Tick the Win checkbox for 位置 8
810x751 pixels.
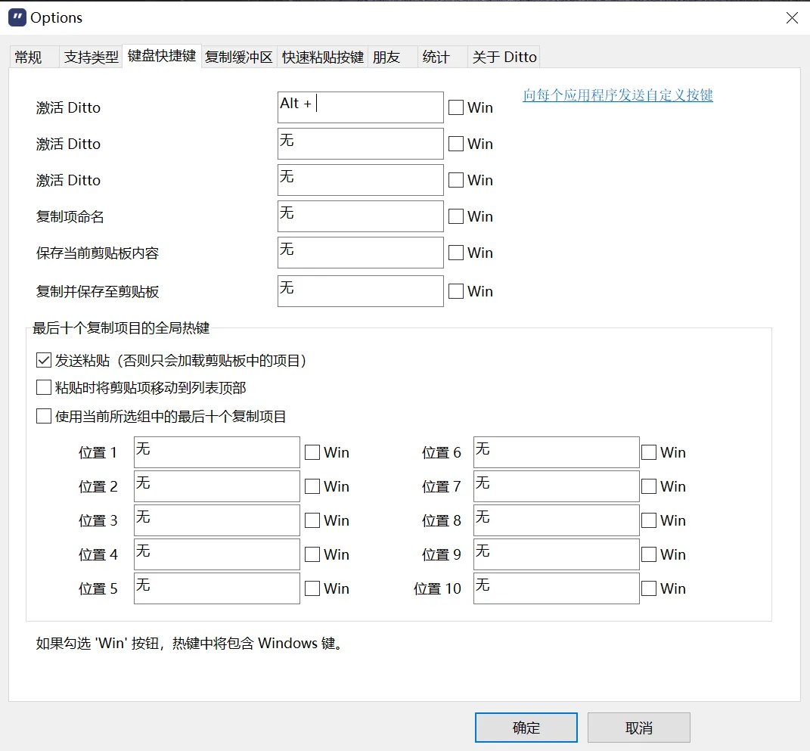(649, 520)
